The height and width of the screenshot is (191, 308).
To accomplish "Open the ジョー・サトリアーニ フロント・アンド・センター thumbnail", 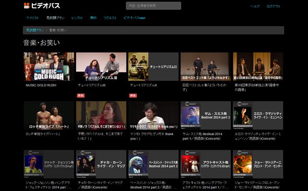I will (258, 164).
